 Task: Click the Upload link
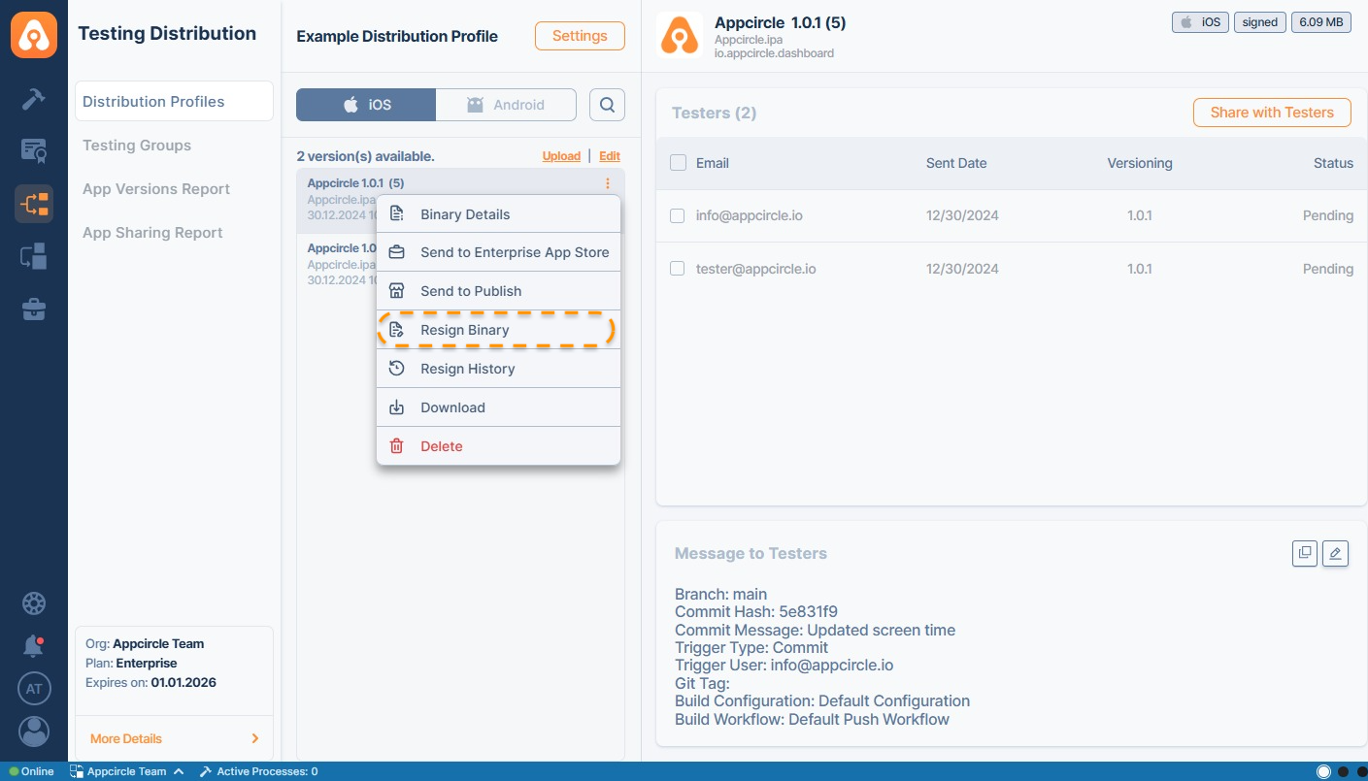(561, 156)
